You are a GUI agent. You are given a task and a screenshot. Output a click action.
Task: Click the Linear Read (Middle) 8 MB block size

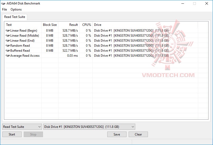(50, 36)
